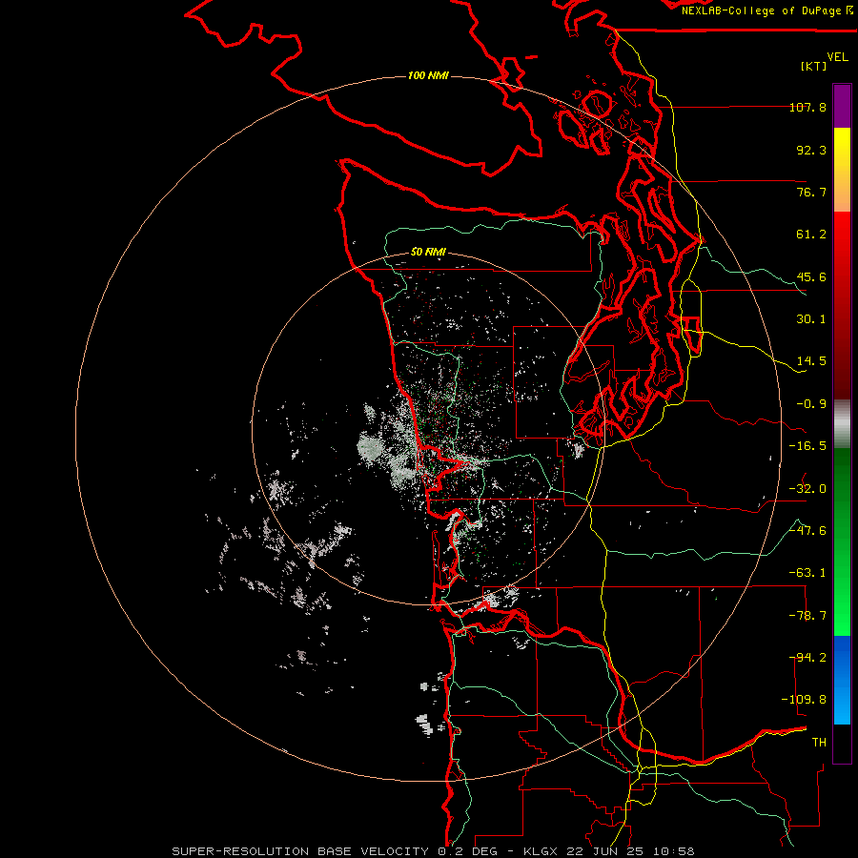Select the -32.0 velocity scale value

pos(807,489)
